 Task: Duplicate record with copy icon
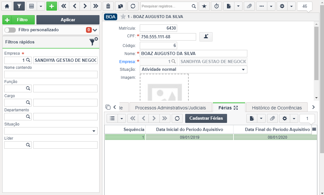point(120,6)
